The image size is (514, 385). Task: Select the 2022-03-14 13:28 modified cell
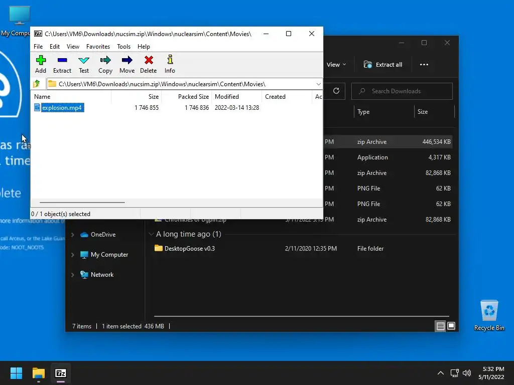pos(237,107)
